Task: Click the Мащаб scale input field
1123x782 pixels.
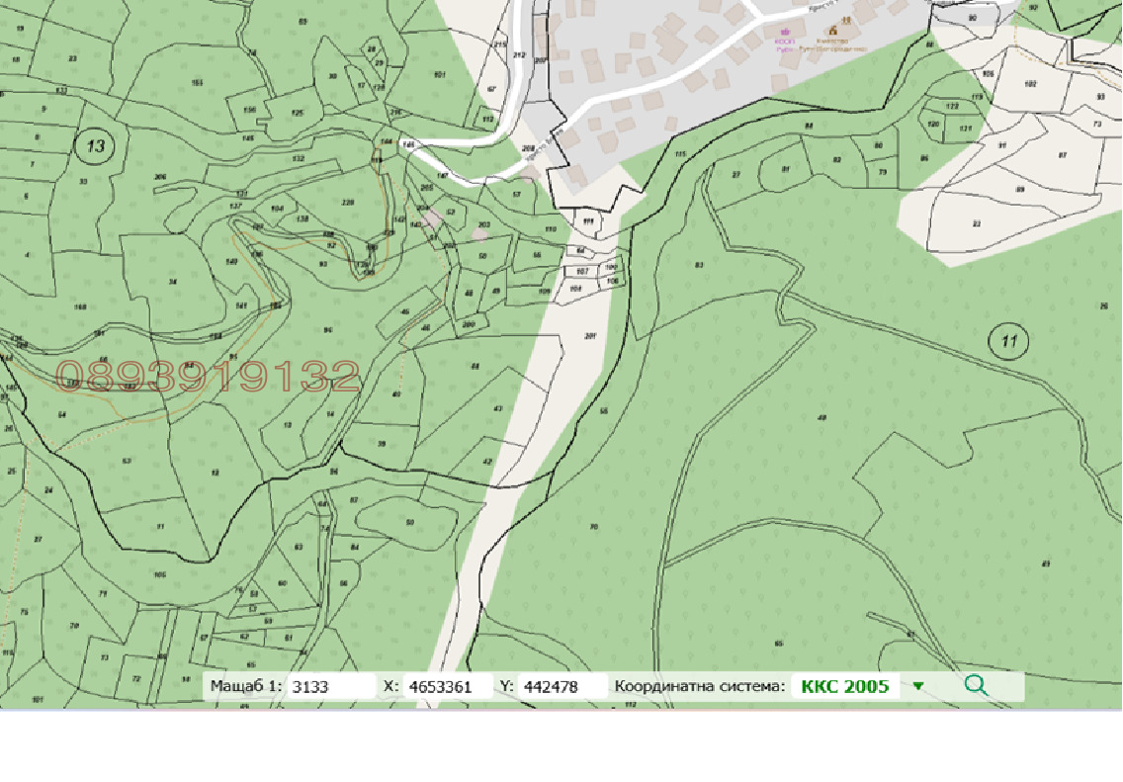Action: tap(330, 686)
